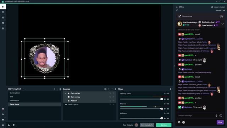227x128 pixels.
Task: Click the Go Live button
Action: click(x=164, y=125)
